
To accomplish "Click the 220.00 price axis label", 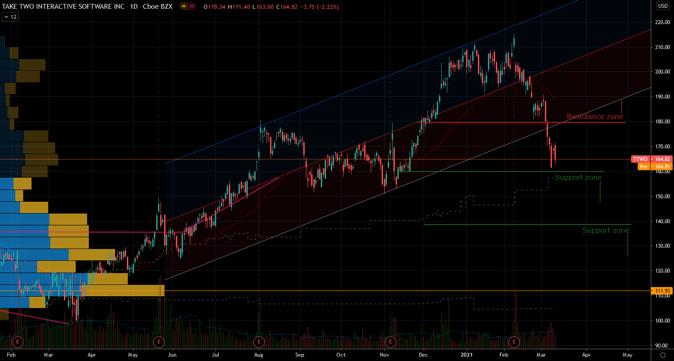I will click(663, 22).
